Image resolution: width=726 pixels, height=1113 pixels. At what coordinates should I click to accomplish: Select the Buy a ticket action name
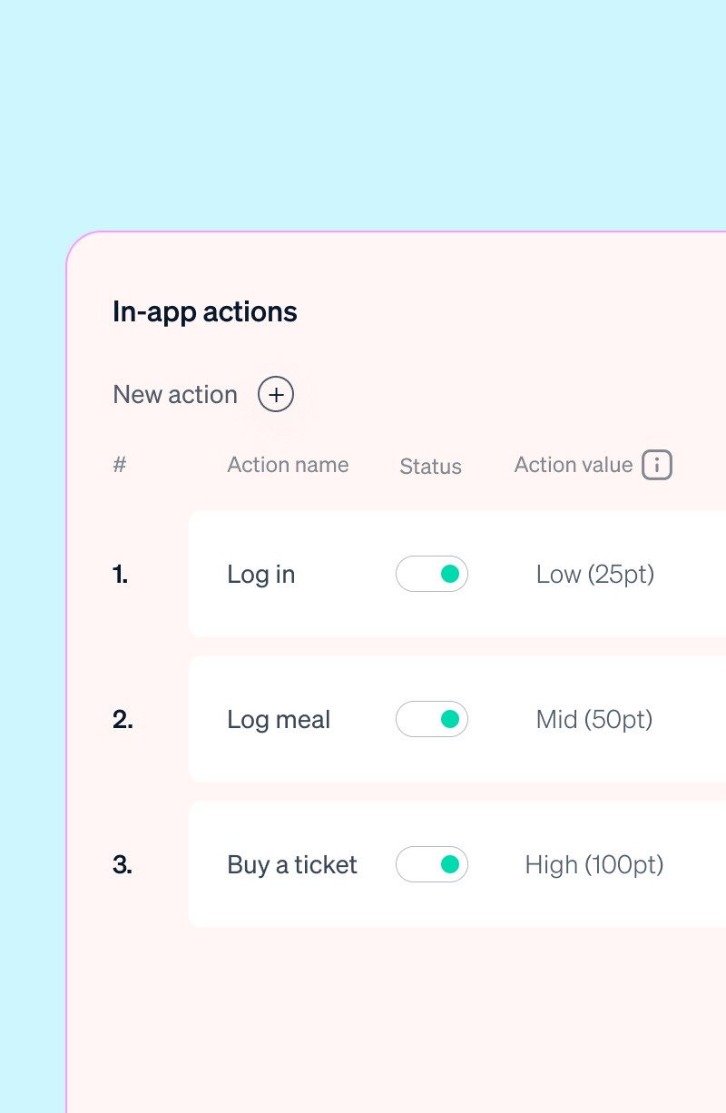coord(292,865)
